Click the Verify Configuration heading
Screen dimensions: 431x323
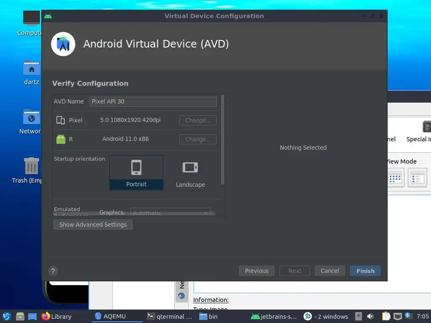point(90,84)
